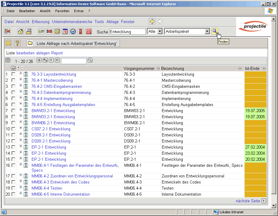Open the Favoriten menu in Internet Explorer
The height and width of the screenshot is (216, 278).
tap(62, 11)
